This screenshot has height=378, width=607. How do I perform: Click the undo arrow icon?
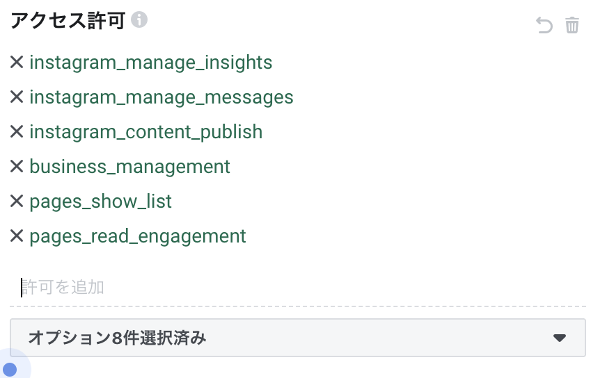pos(544,25)
